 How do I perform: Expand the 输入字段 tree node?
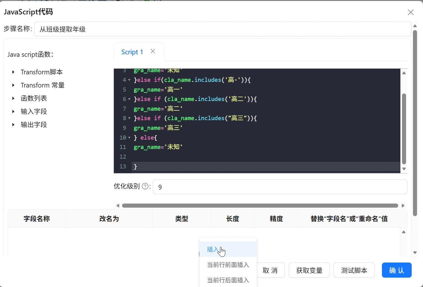pyautogui.click(x=13, y=112)
